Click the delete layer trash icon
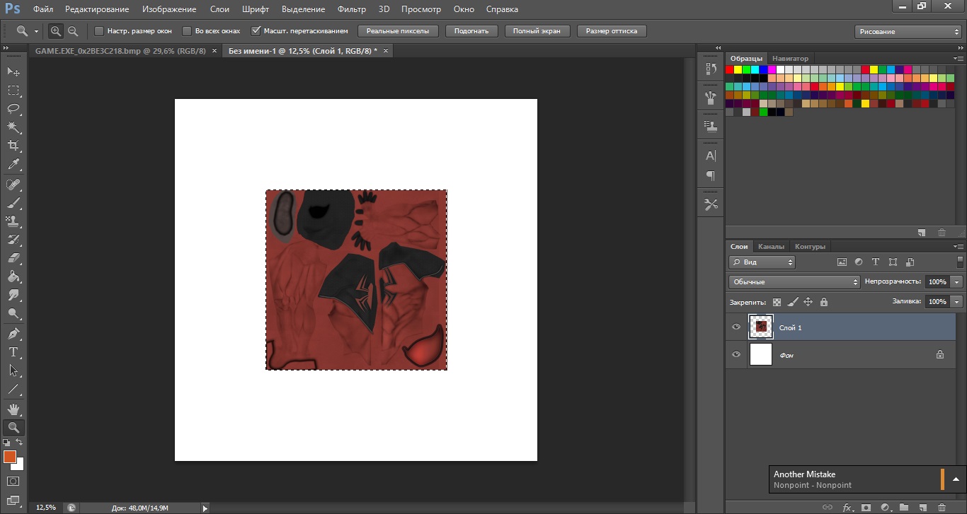 tap(942, 507)
